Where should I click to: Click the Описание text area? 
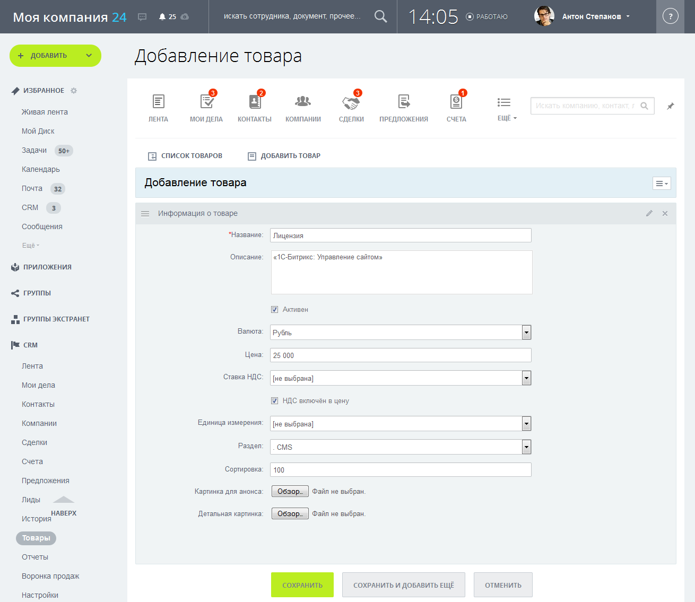coord(402,272)
